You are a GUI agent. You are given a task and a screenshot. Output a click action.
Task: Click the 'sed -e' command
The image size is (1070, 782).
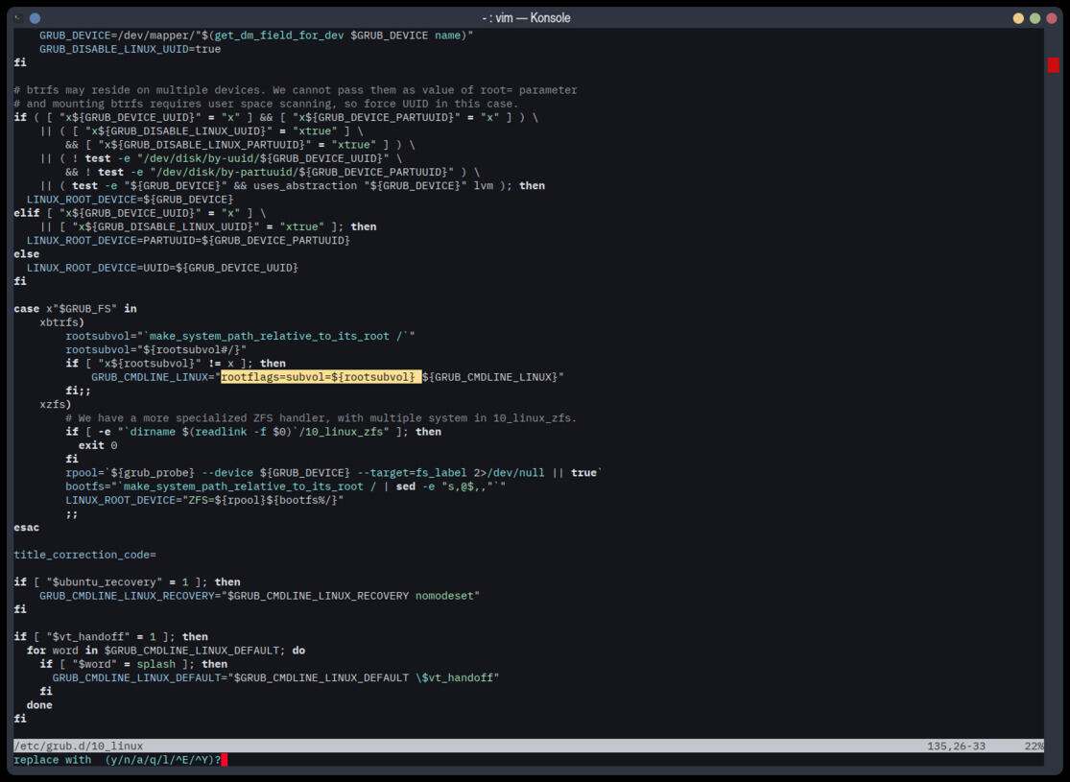coord(416,486)
